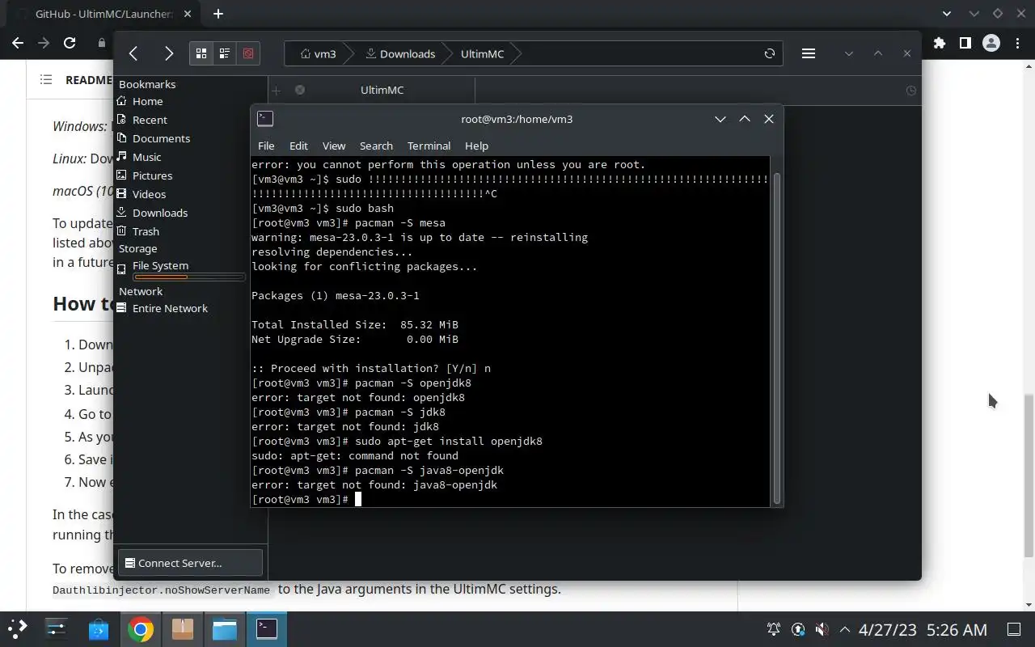
Task: Open Chrome profile avatar
Action: [991, 43]
